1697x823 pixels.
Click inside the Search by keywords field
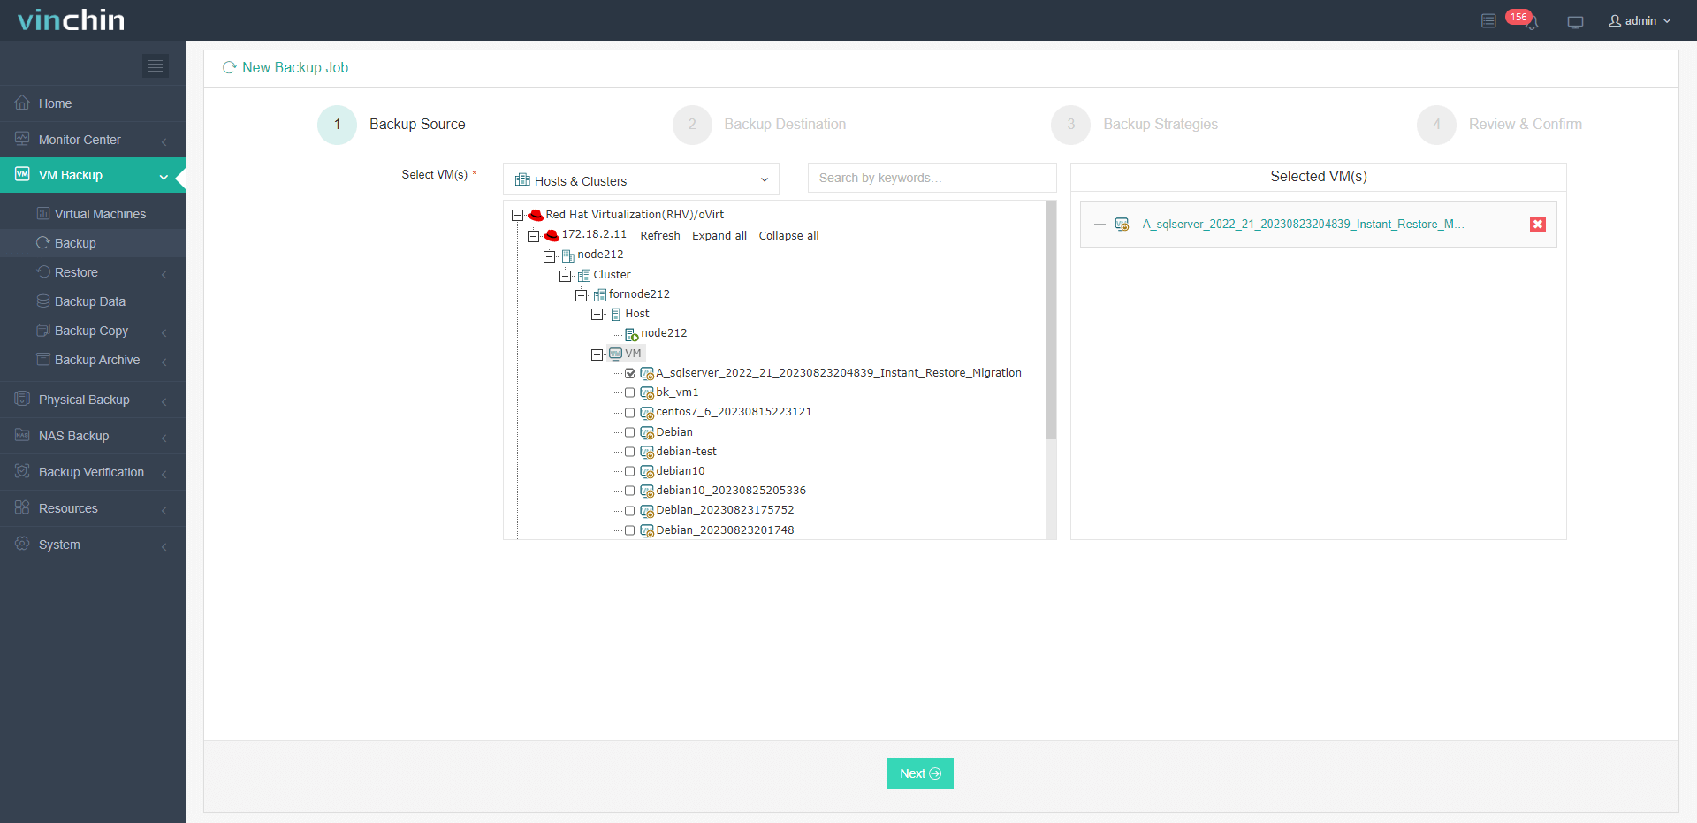[932, 178]
